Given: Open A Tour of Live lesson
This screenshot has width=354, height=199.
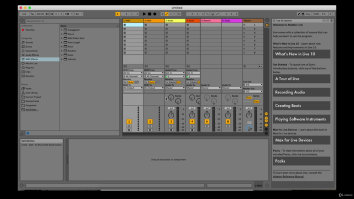Looking at the screenshot, I should (x=301, y=78).
